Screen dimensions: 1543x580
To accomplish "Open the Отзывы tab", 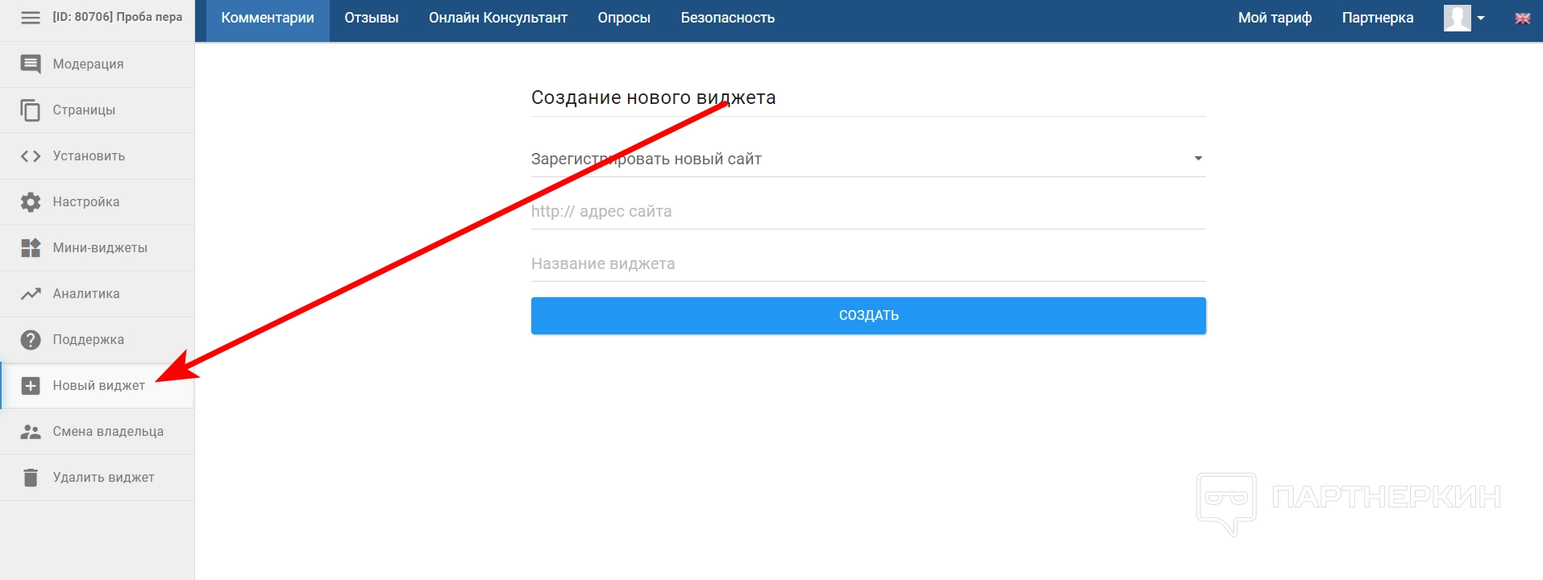I will [x=371, y=18].
